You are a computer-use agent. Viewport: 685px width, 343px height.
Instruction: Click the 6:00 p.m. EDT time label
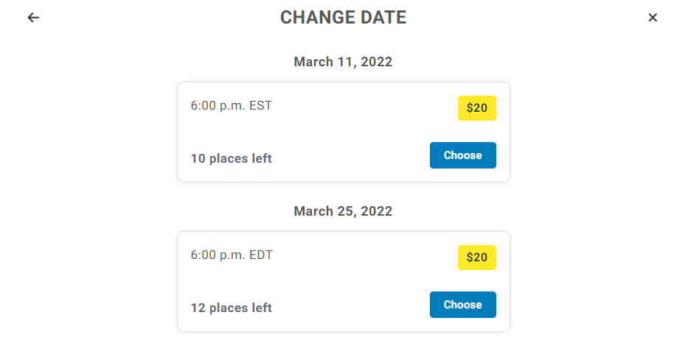pyautogui.click(x=232, y=255)
